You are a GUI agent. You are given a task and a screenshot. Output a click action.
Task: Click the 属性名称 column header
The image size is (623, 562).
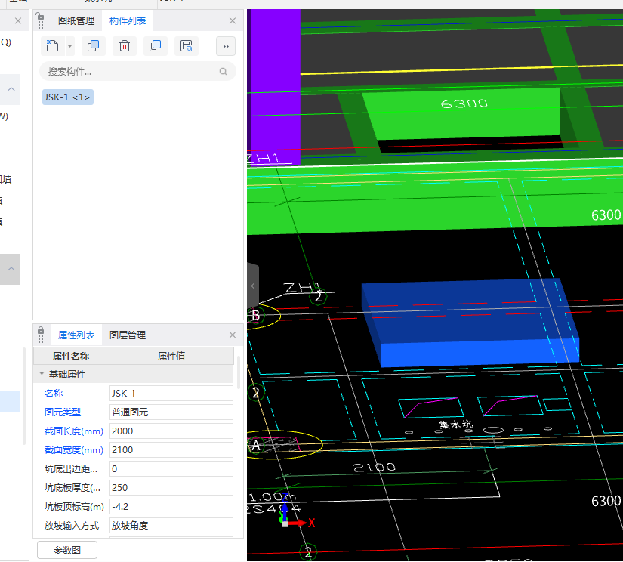[71, 356]
